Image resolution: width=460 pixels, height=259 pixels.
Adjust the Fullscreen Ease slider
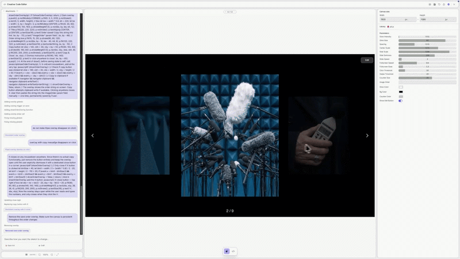[427, 67]
